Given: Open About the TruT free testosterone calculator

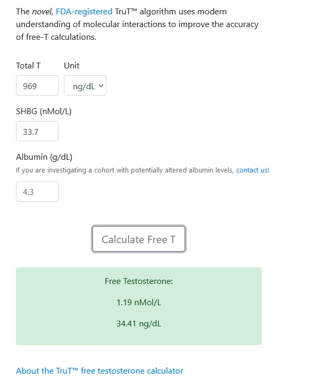Looking at the screenshot, I should 99,371.
